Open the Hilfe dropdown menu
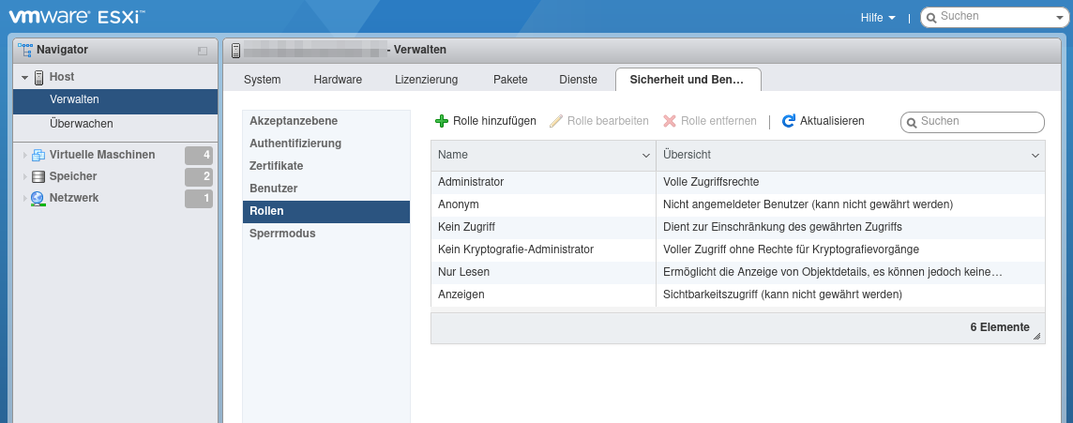This screenshot has height=423, width=1073. point(877,18)
